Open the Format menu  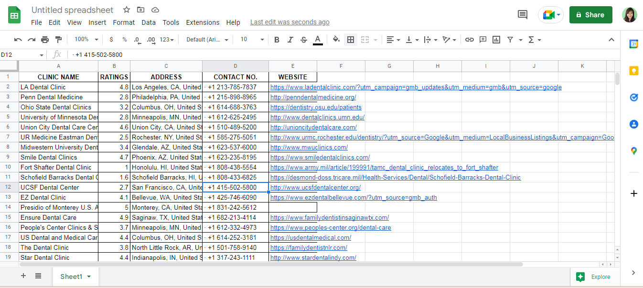tap(124, 22)
